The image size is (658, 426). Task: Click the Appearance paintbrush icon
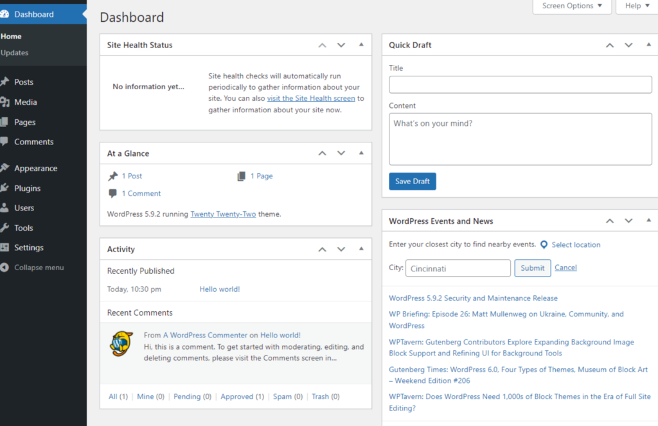5,168
